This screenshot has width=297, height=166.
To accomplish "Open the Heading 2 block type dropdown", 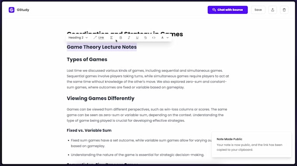I will click(x=78, y=38).
